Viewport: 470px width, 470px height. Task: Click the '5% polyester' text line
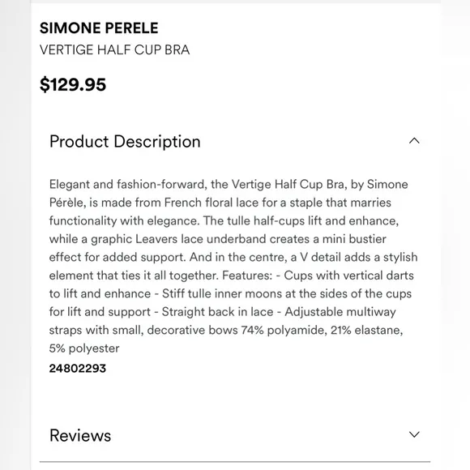(x=84, y=348)
